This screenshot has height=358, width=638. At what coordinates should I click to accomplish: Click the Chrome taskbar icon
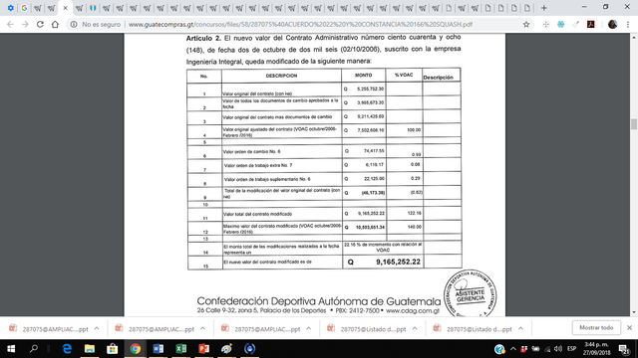(x=136, y=349)
